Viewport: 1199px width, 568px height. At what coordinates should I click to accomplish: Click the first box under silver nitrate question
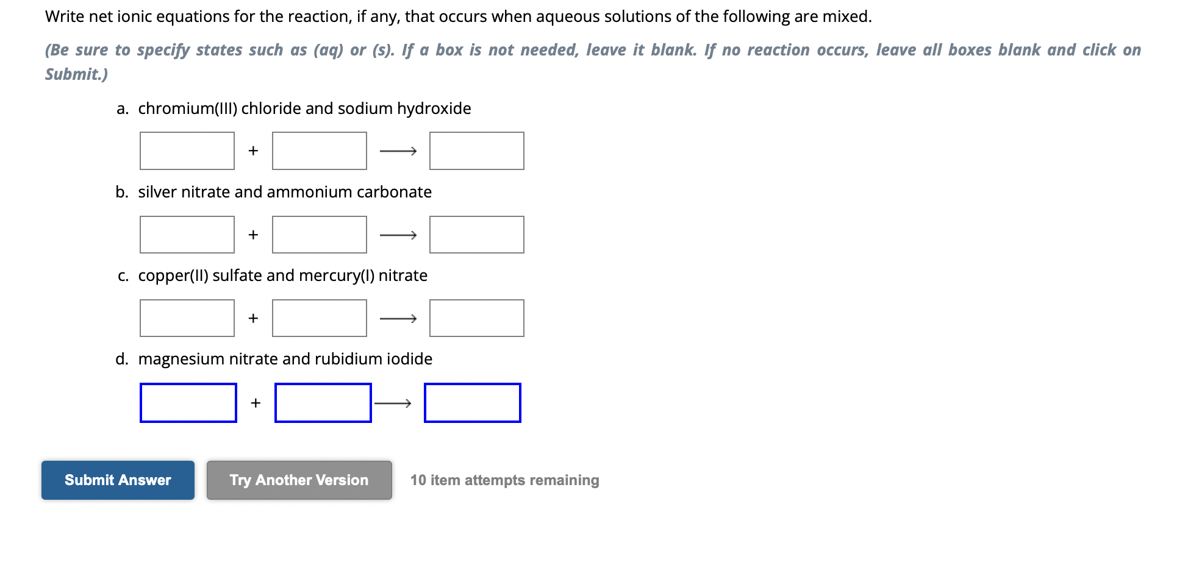click(x=187, y=235)
